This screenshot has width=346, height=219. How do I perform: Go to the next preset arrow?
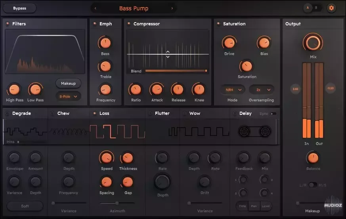point(172,8)
